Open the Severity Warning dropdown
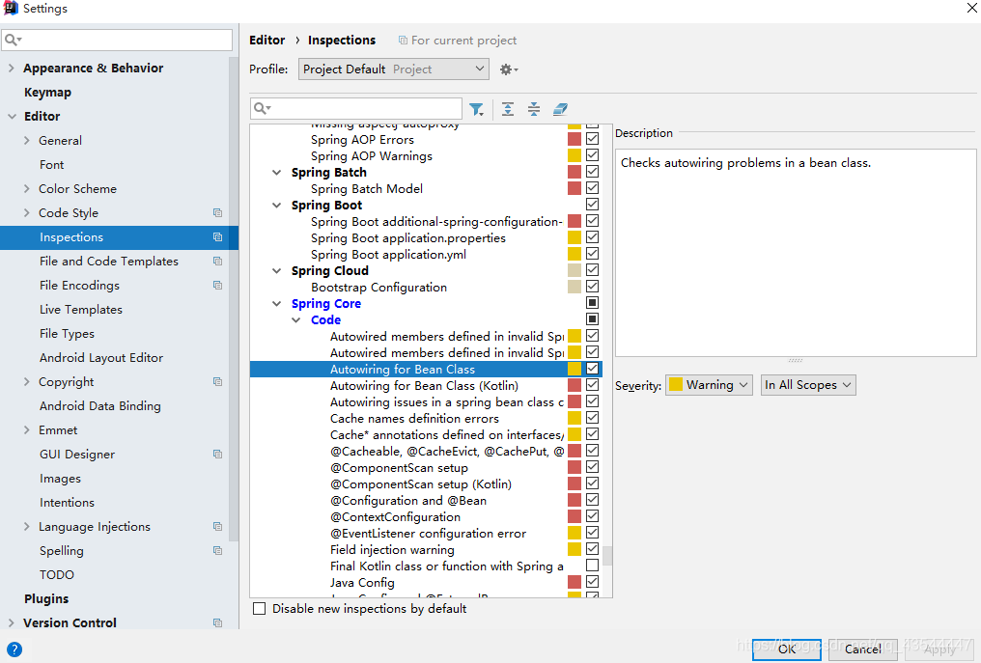The height and width of the screenshot is (663, 981). [x=709, y=385]
